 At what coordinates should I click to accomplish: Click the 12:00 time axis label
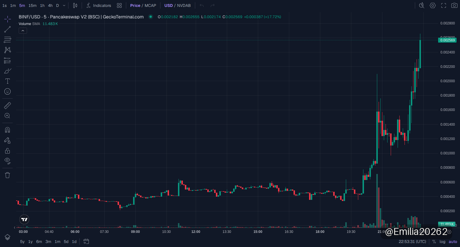196,232
